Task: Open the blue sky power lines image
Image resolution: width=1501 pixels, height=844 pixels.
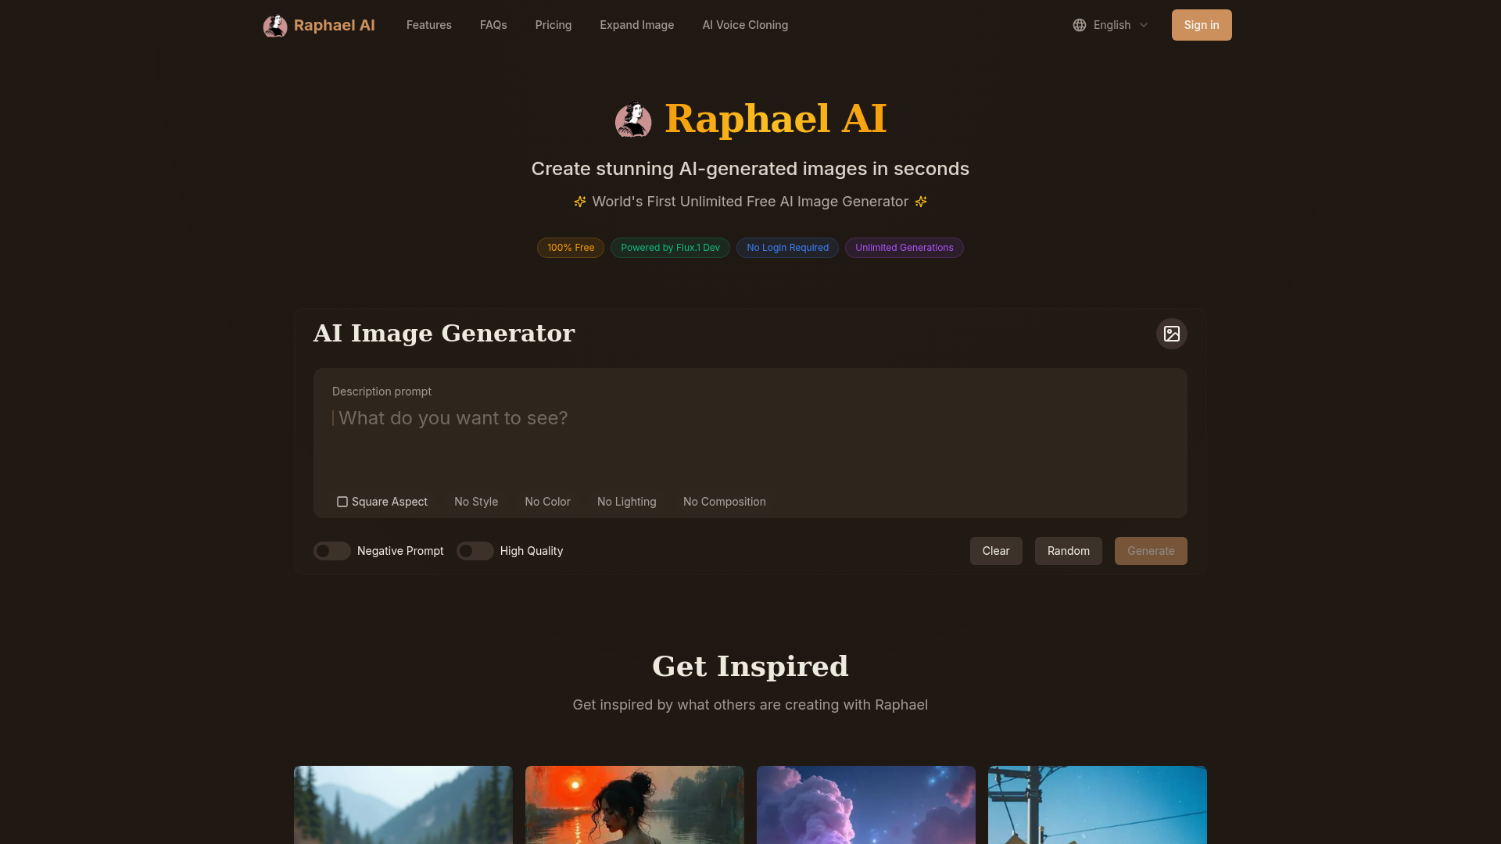Action: tap(1098, 805)
